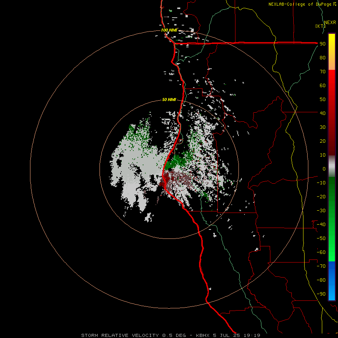
Task: Click the "[KT]" units label above scale
Action: coord(320,26)
